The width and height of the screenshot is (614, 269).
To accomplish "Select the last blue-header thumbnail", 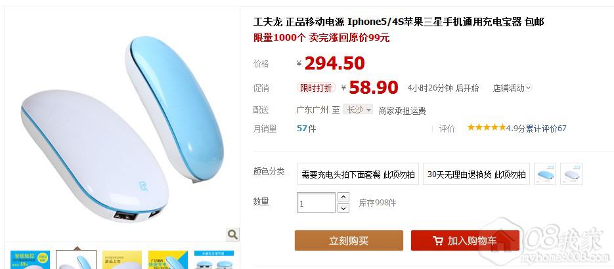I will (214, 260).
